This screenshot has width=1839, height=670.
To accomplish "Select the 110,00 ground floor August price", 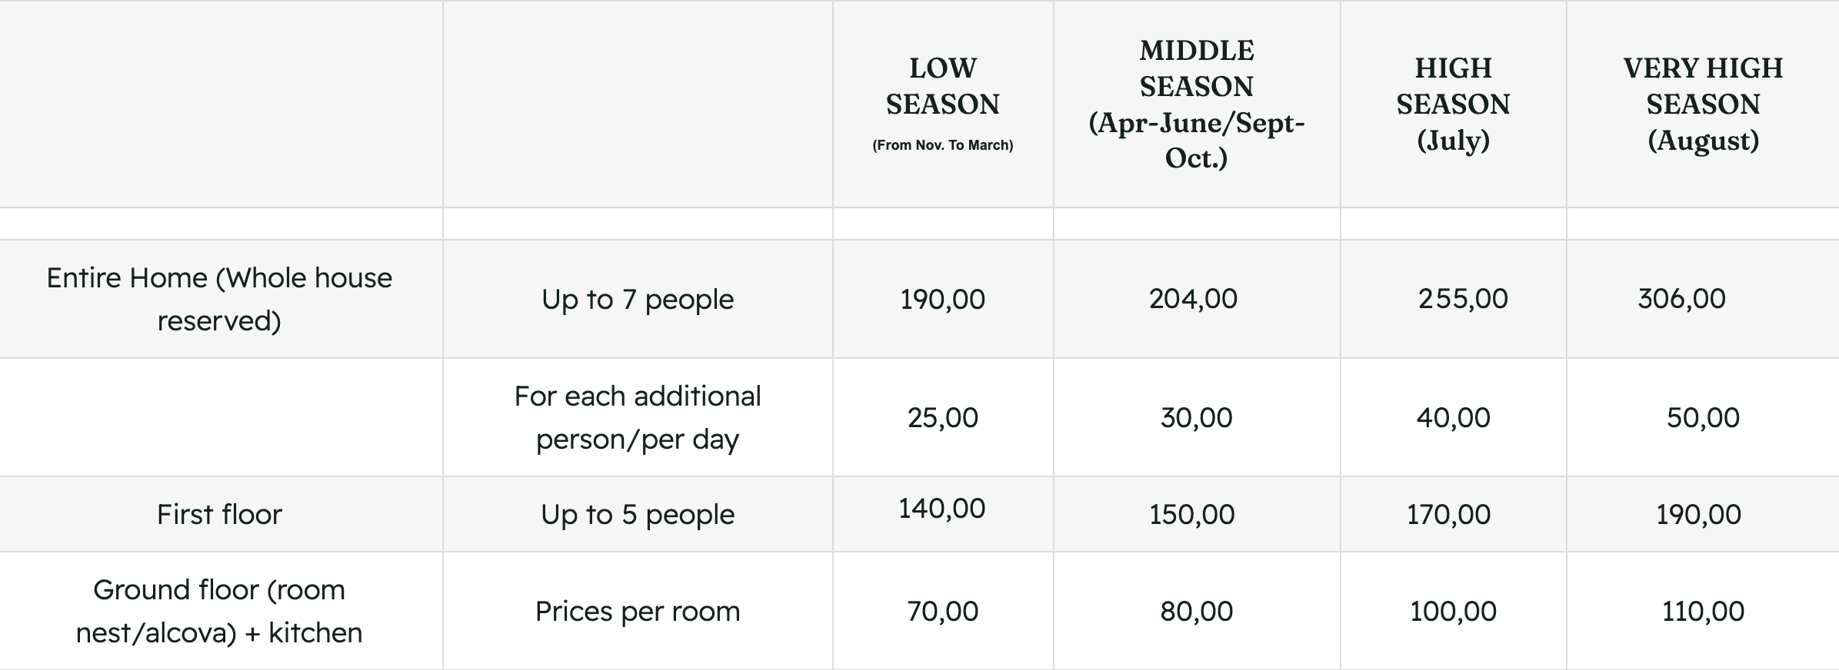I will pyautogui.click(x=1702, y=611).
